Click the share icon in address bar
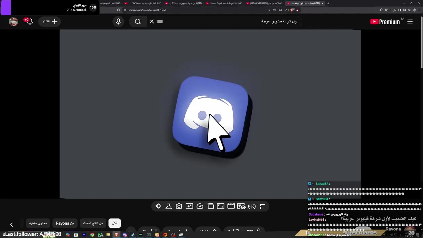Viewport: 423px width, 238px height. pos(286,10)
